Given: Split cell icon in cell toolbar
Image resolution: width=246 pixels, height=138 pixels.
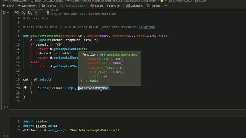Looking at the screenshot, I should (37, 13).
